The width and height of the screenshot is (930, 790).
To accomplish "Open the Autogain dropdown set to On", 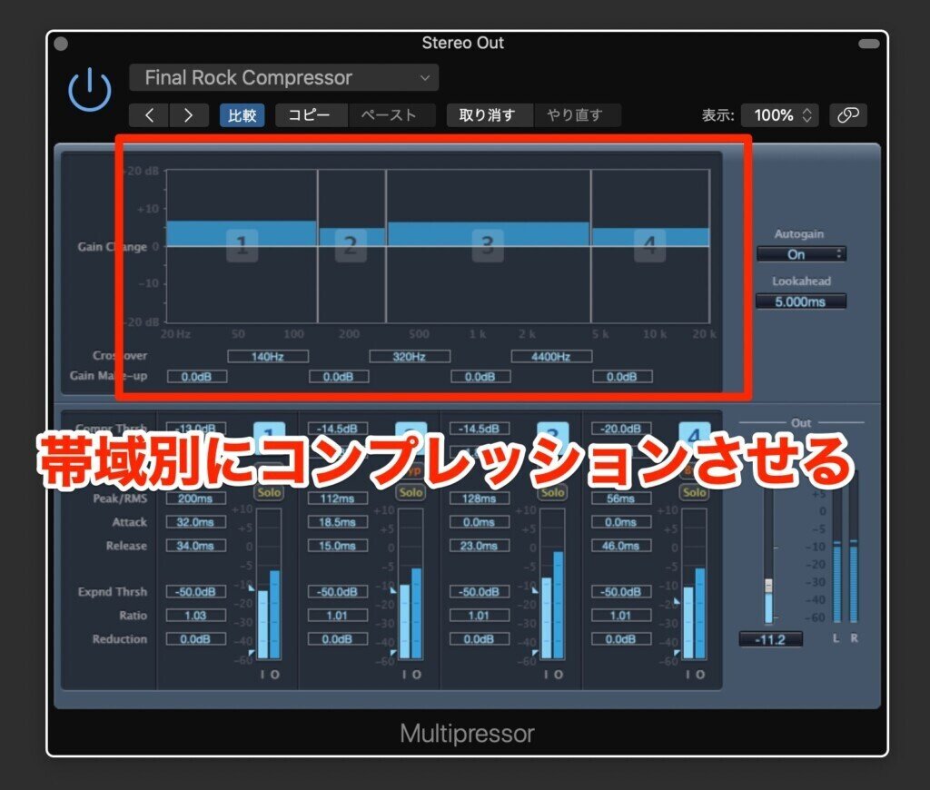I will coord(800,253).
